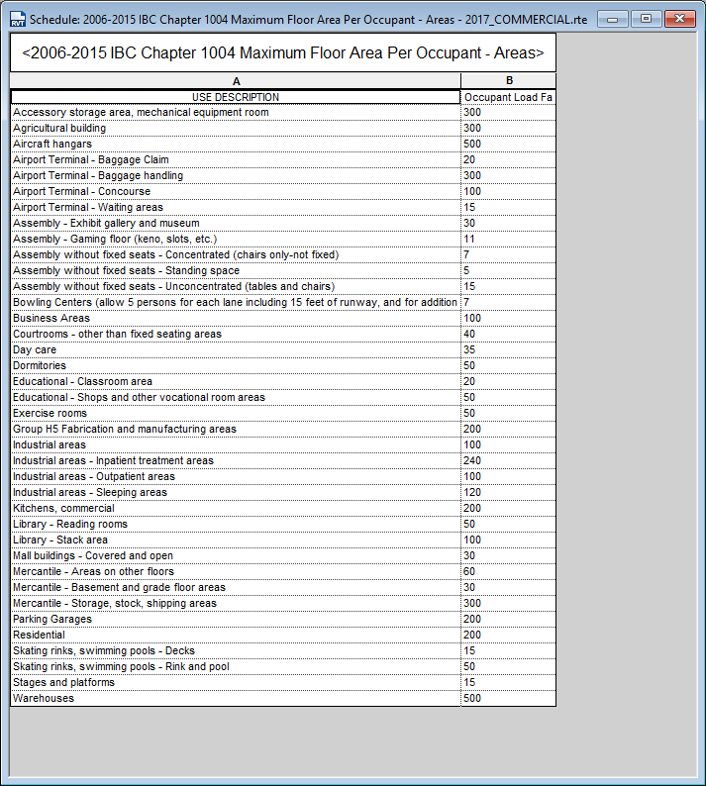The image size is (706, 786).
Task: Click load factor 500 for Aircraft hangars
Action: click(508, 144)
